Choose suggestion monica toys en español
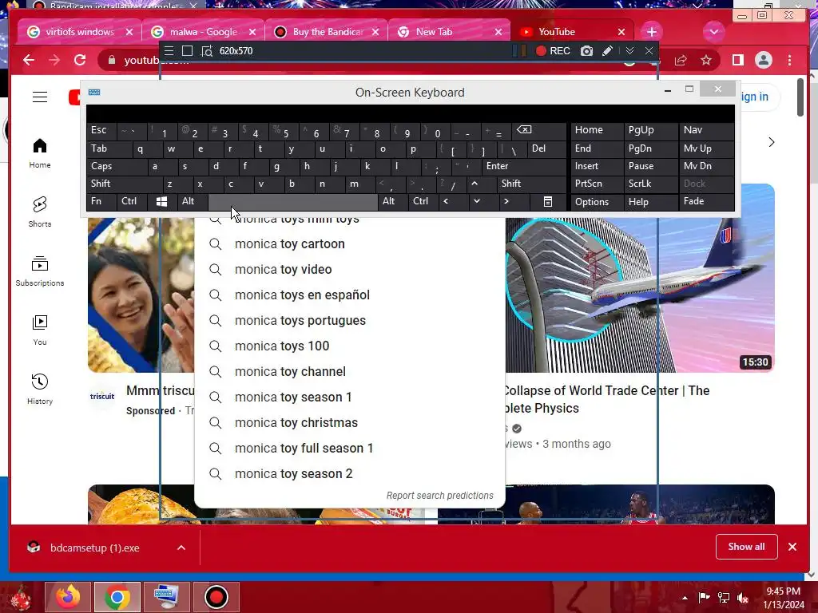This screenshot has height=613, width=818. [x=350, y=295]
